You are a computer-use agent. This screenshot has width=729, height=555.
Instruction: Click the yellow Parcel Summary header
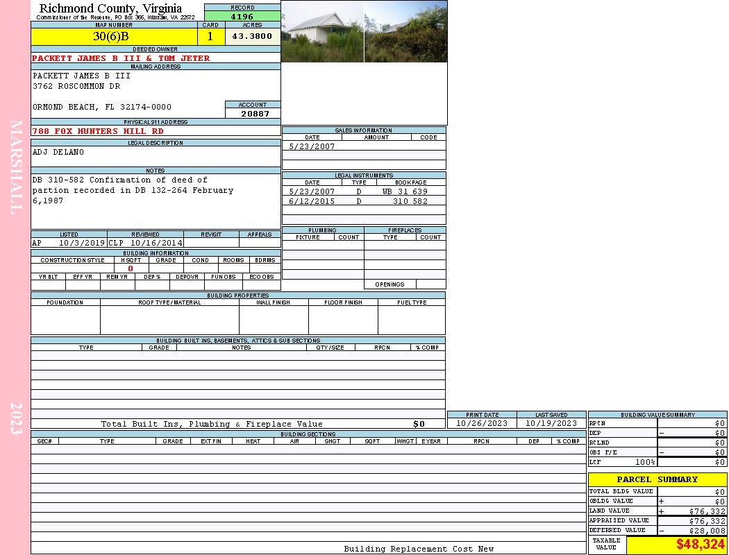[657, 479]
